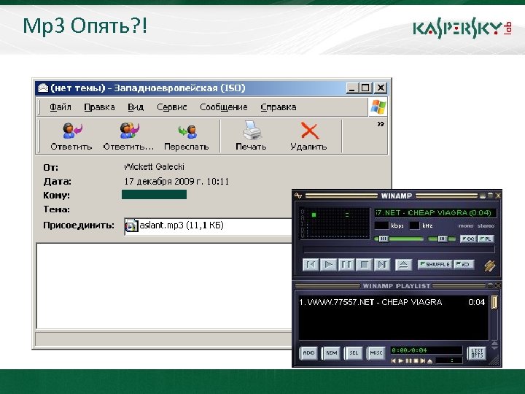
Task: Open the Справка menu
Action: coord(279,107)
